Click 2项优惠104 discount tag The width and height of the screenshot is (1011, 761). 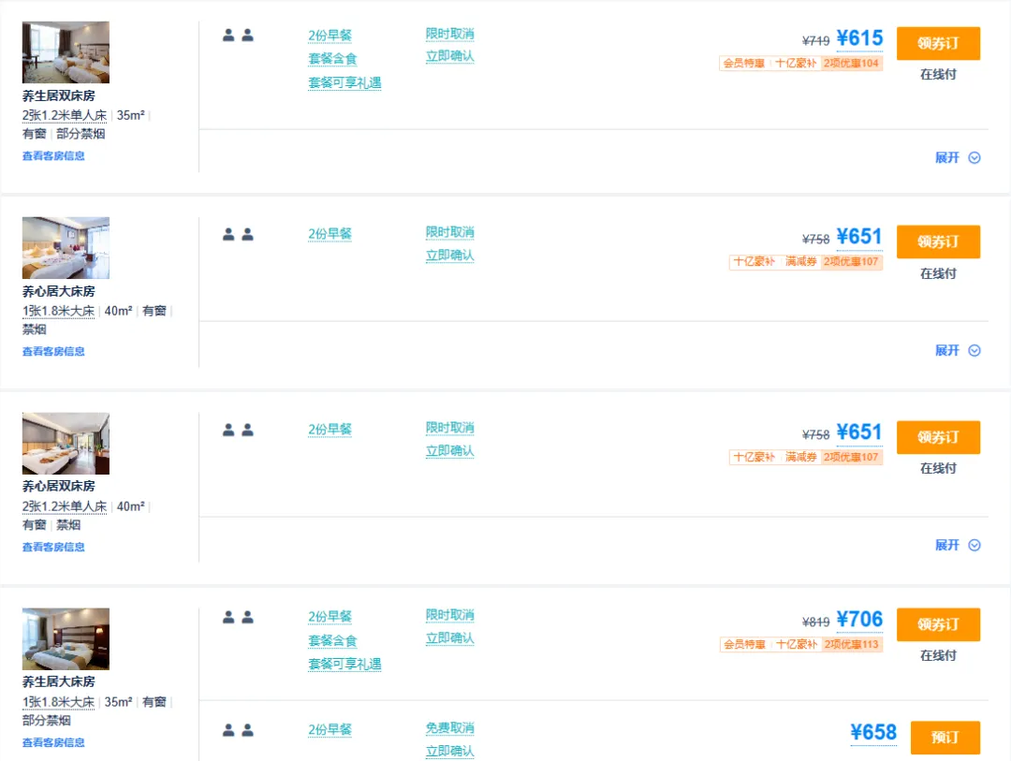(851, 64)
